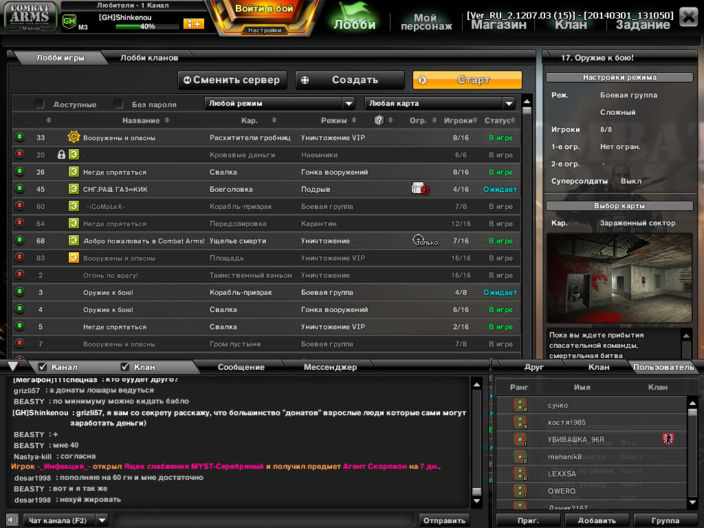
Task: Click the red status light of room 60
Action: coord(19,206)
